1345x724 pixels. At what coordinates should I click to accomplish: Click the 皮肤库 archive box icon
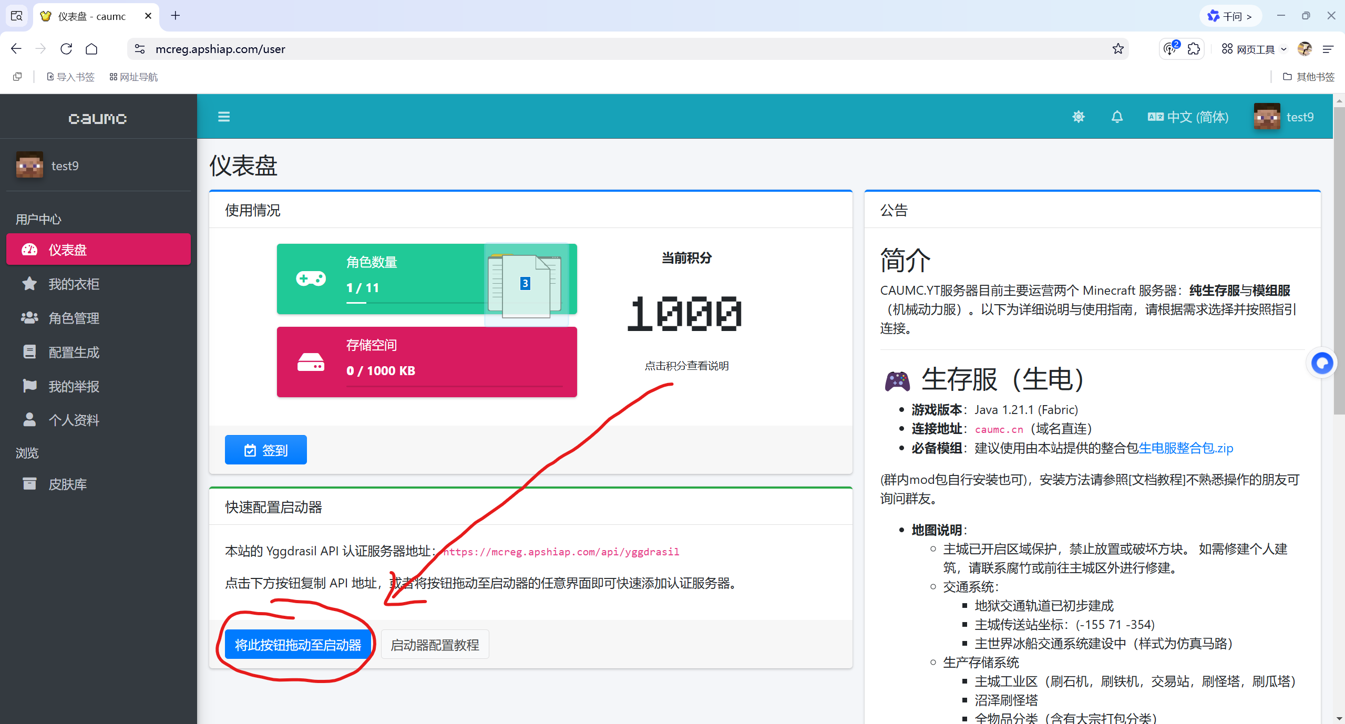[x=29, y=484]
